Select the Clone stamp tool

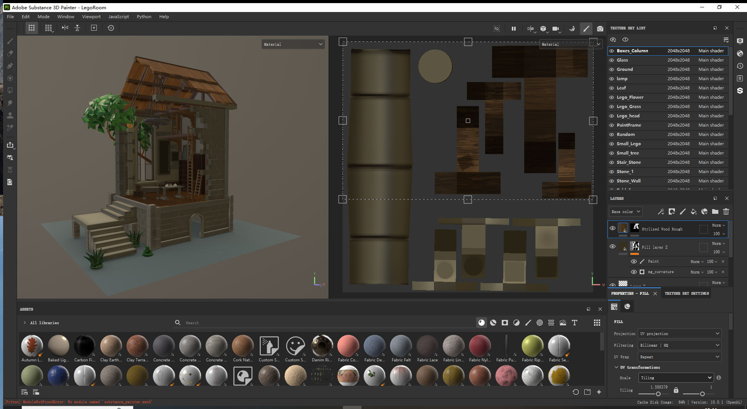click(10, 115)
